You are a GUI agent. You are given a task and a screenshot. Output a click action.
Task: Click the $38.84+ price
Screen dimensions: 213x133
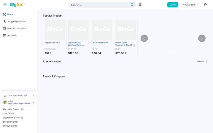click(x=97, y=53)
